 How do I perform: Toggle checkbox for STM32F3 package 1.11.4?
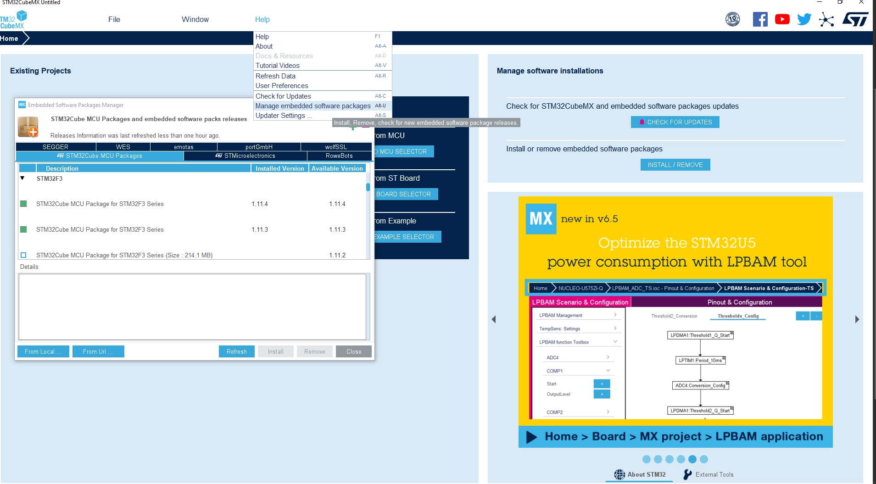pyautogui.click(x=23, y=204)
